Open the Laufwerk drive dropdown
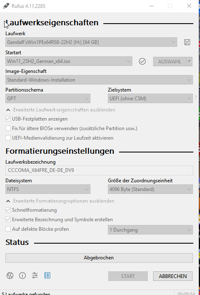This screenshot has width=200, height=295. 91,42
